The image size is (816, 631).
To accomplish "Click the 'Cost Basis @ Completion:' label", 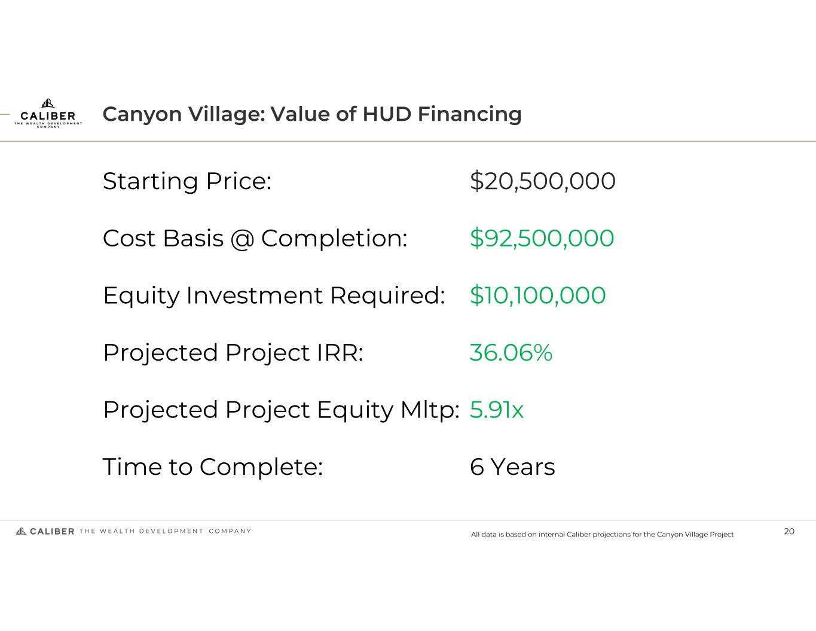I will click(255, 238).
